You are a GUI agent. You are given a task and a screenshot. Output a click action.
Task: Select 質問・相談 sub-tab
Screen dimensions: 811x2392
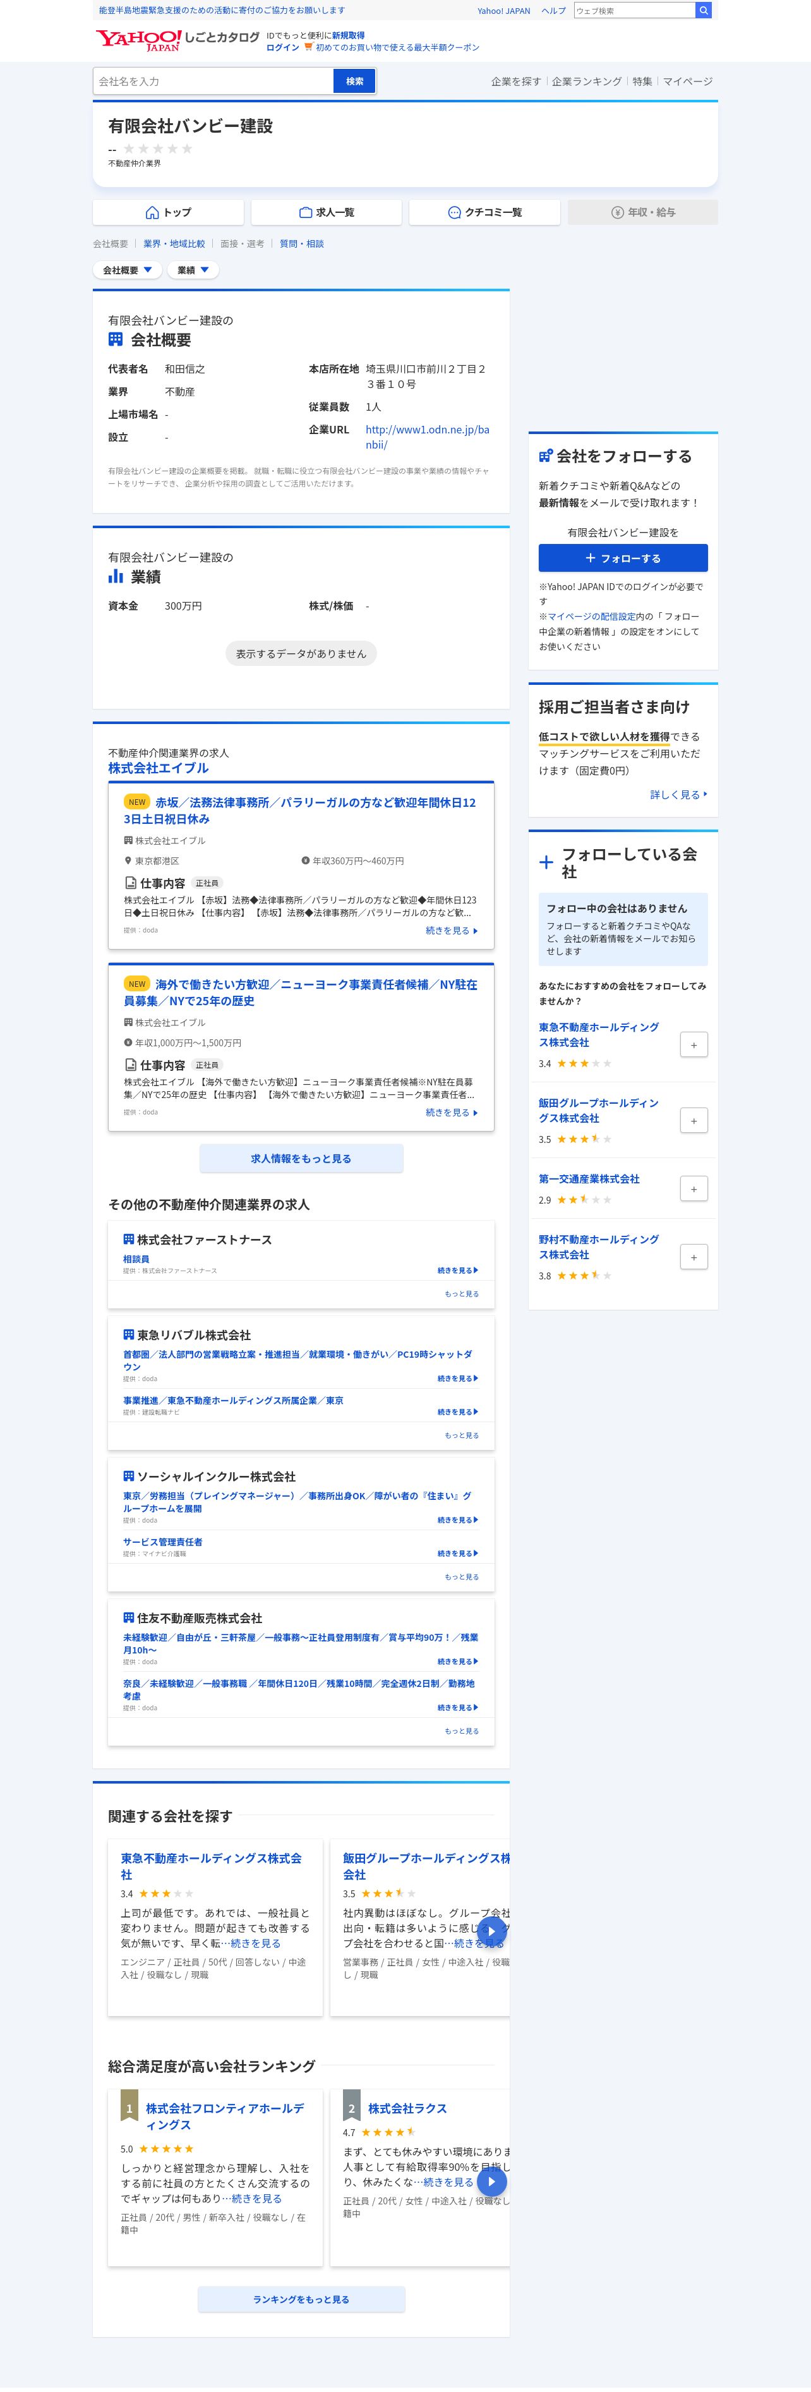[x=301, y=245]
